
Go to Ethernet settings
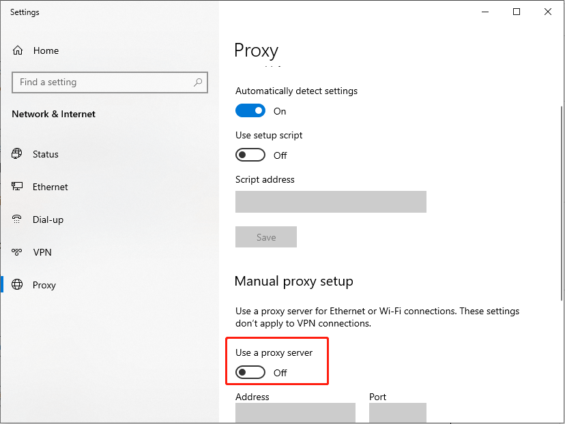pyautogui.click(x=50, y=187)
